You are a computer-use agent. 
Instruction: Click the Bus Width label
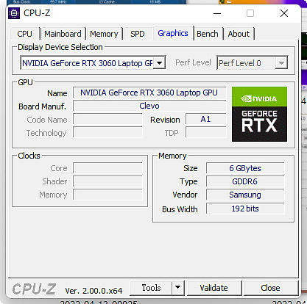(x=180, y=209)
